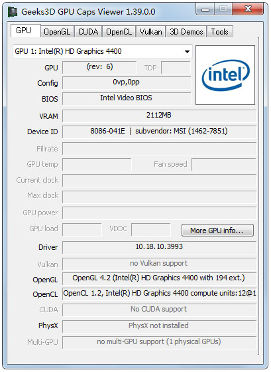271x372 pixels.
Task: Click the 'no Vulkan support' field
Action: click(159, 264)
